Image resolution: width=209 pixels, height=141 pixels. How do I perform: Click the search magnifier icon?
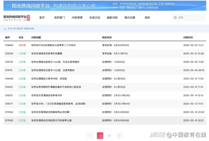click(x=175, y=18)
